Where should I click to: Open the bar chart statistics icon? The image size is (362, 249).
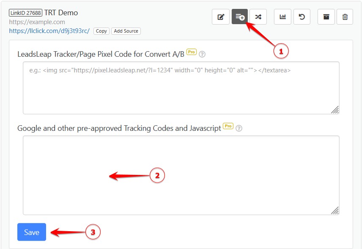tap(282, 17)
